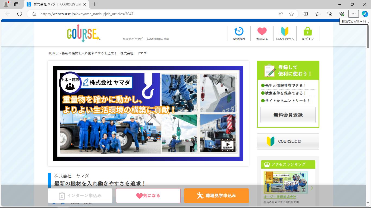Click the address bar URL field

pyautogui.click(x=158, y=14)
